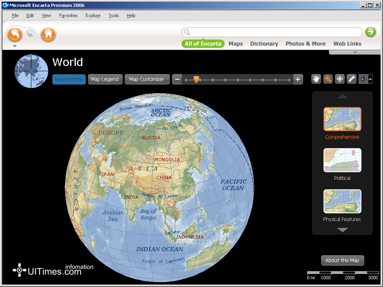The width and height of the screenshot is (383, 287).
Task: Click the PACIFIC OCEAN label
Action: pyautogui.click(x=233, y=185)
